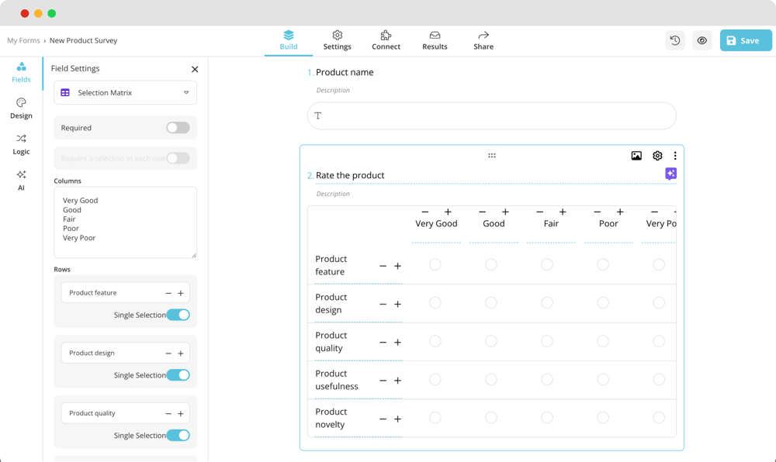Screen dimensions: 776x462
Task: Disable Single Selection for Product feature
Action: (x=178, y=315)
